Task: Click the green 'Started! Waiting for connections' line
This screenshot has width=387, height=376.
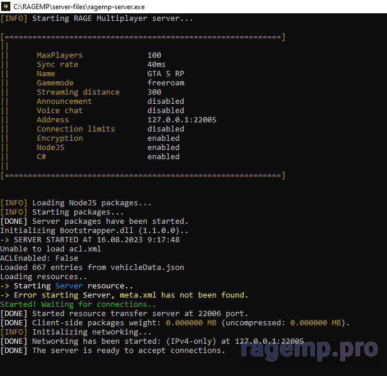Action: [x=78, y=304]
